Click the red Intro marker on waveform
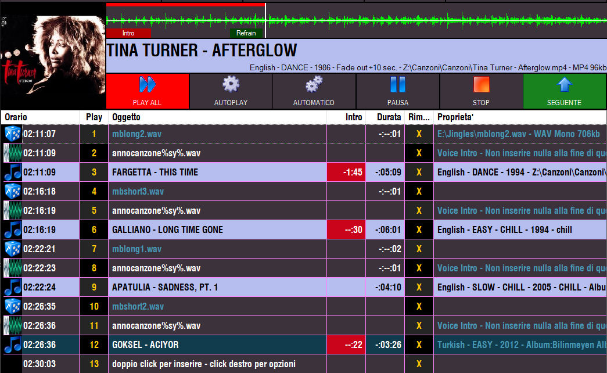This screenshot has height=373, width=607. [x=128, y=33]
